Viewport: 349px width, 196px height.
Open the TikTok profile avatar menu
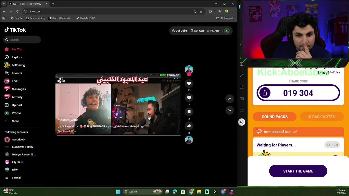(227, 31)
